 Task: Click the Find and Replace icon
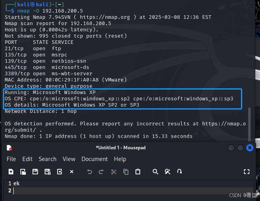[x=168, y=172]
